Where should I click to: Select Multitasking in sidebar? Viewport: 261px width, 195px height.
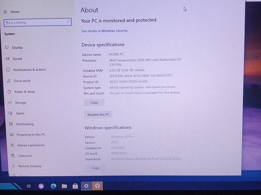point(21,124)
